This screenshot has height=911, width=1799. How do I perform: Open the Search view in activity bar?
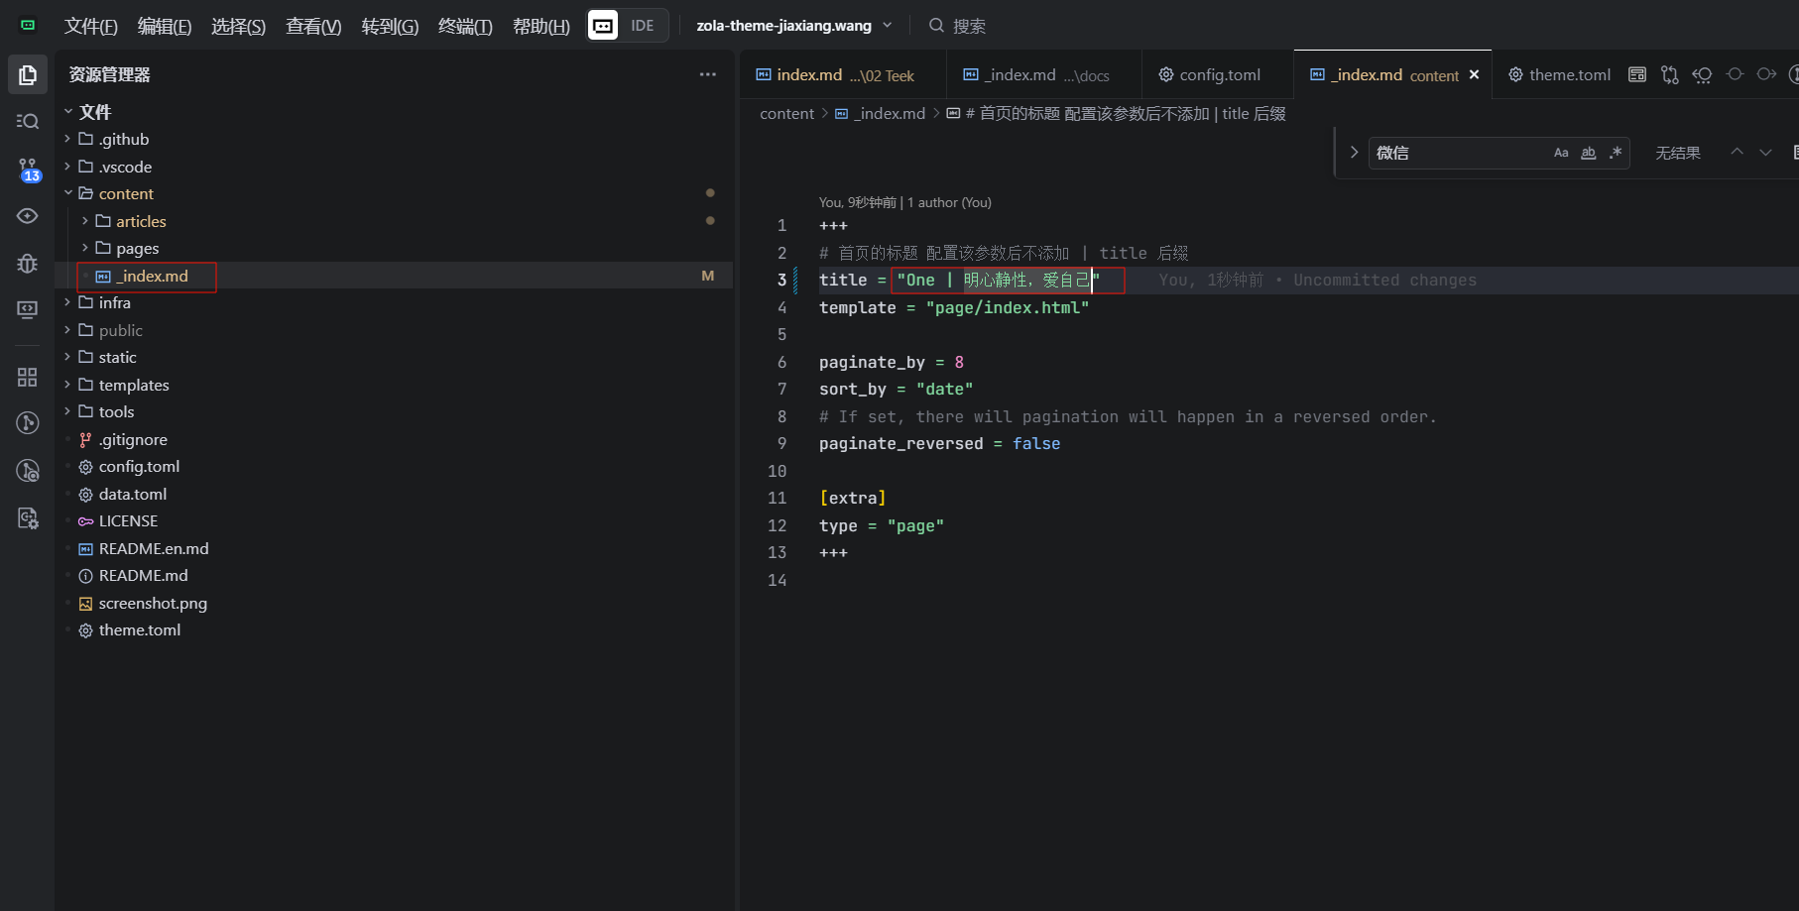28,121
